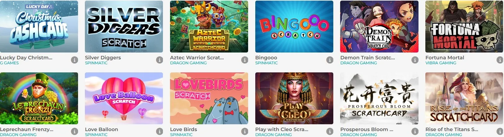Screen dimensions: 504x137
Task: Open info icon for Love Birds
Action: (245, 132)
